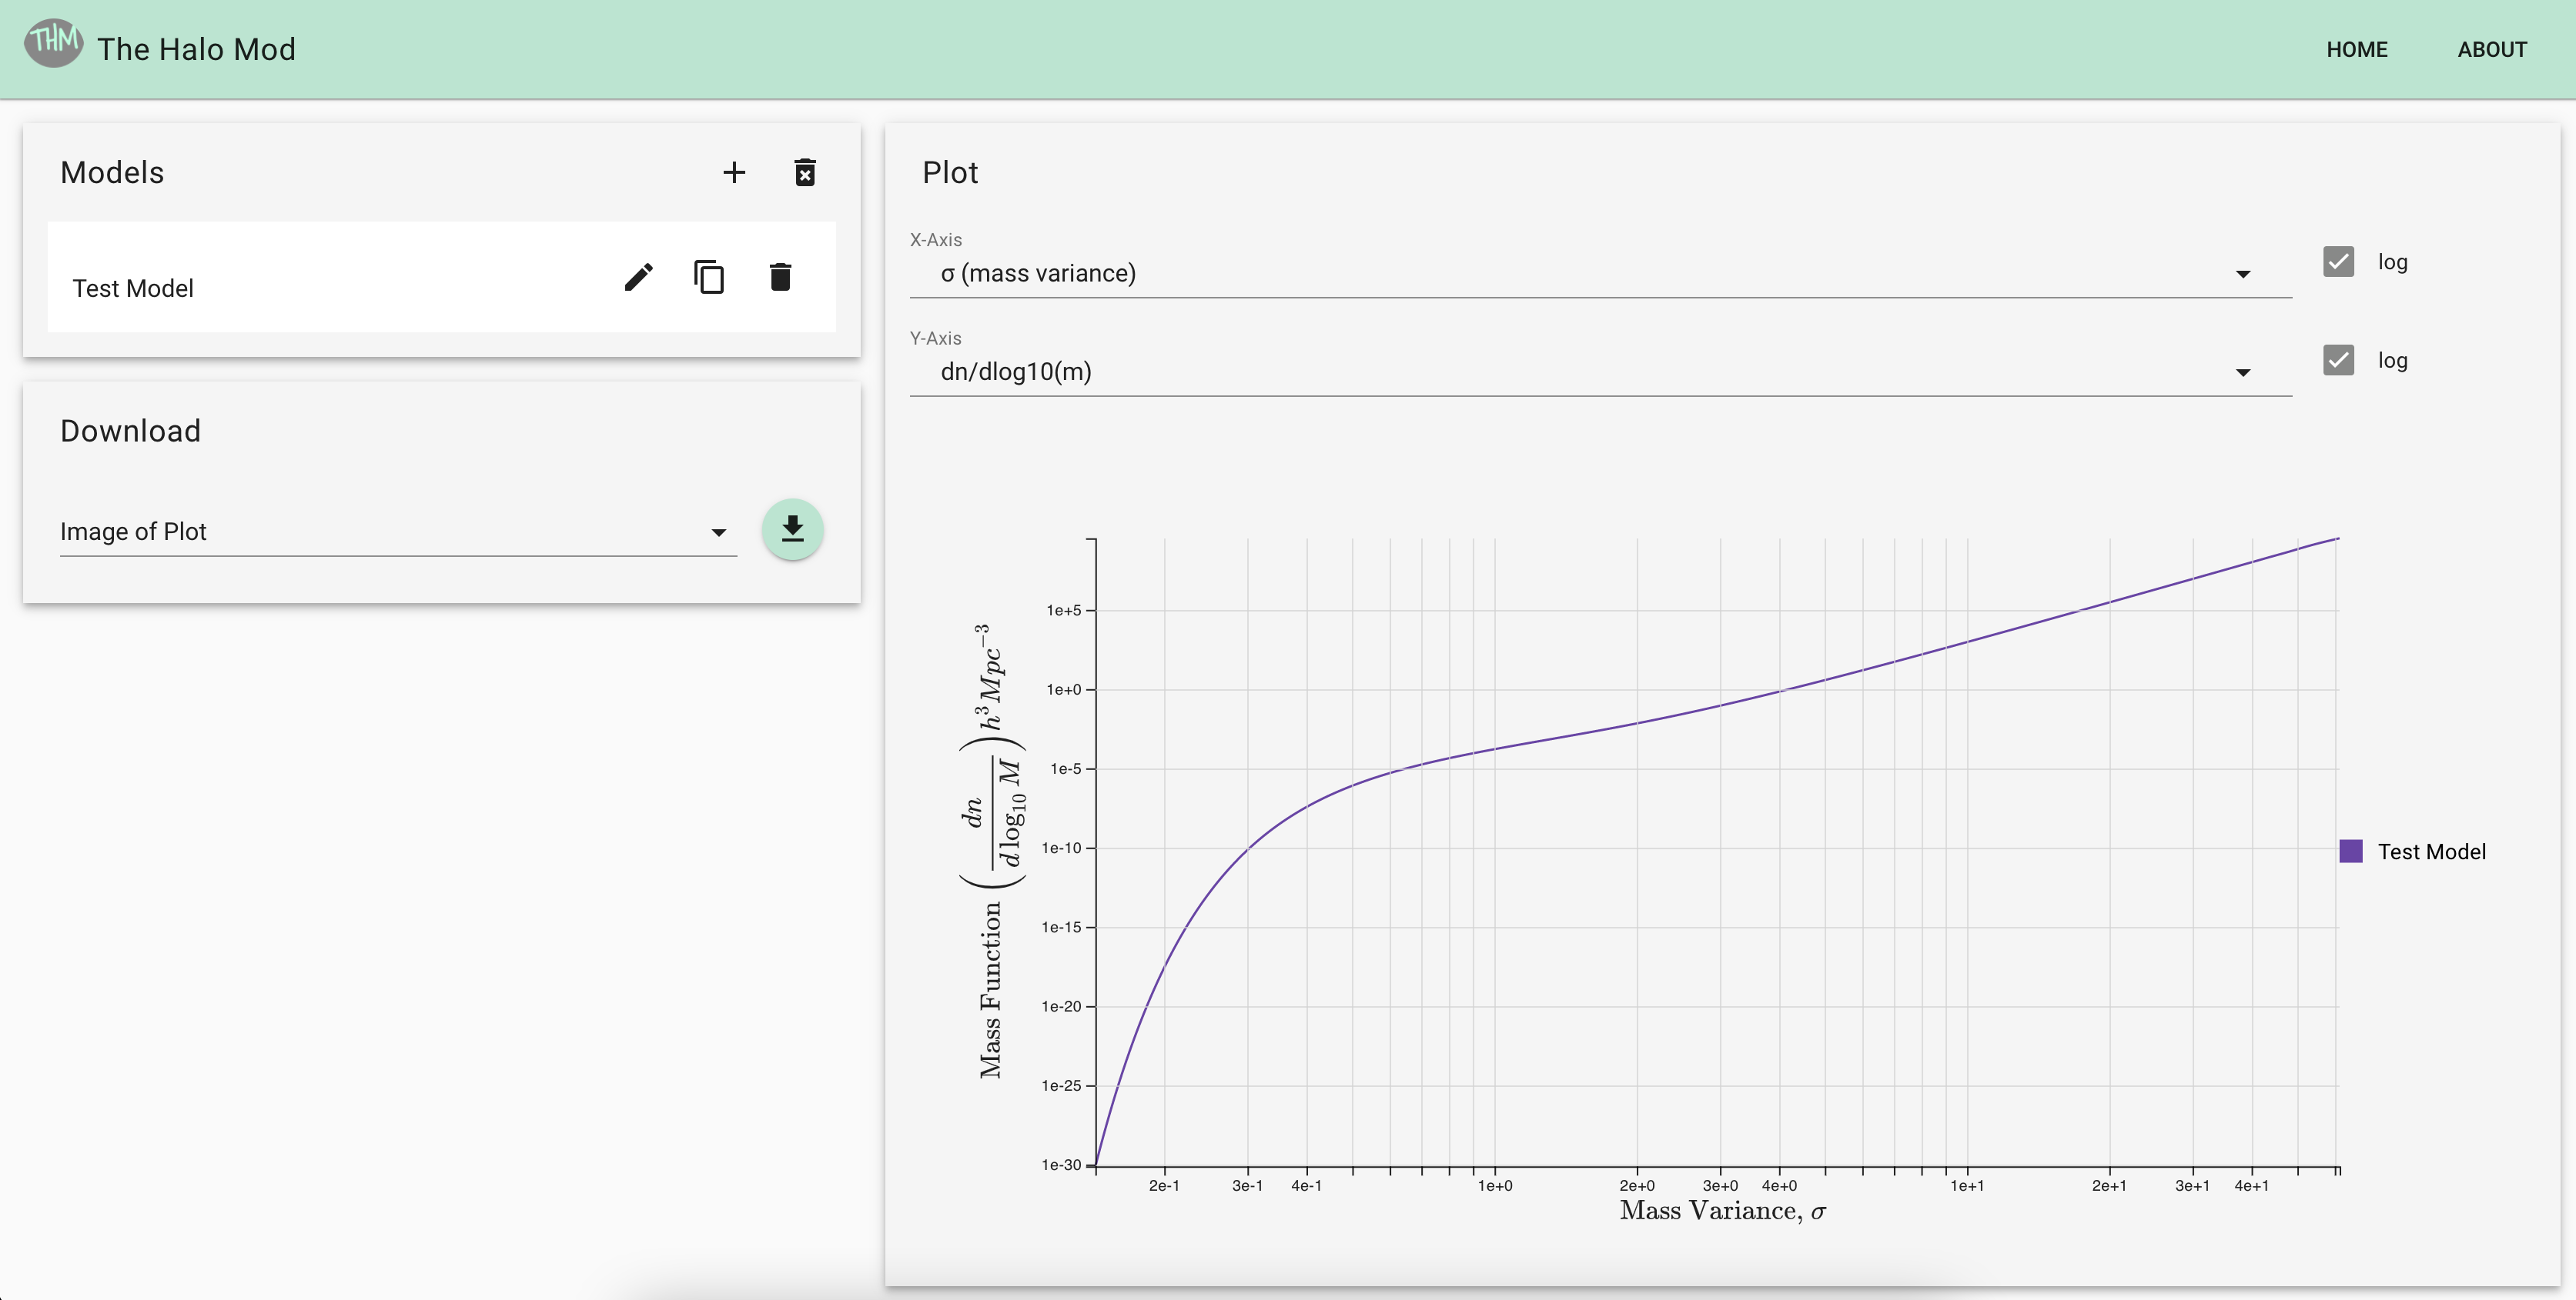
Task: Edit Test Model with pencil icon
Action: (639, 277)
